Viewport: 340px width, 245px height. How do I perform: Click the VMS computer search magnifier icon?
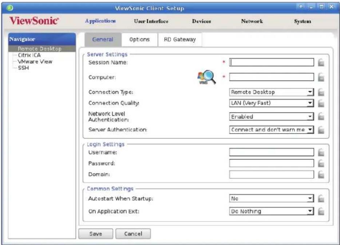[206, 77]
